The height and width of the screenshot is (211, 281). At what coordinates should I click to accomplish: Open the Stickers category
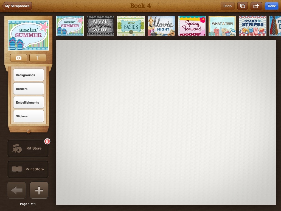tap(29, 116)
